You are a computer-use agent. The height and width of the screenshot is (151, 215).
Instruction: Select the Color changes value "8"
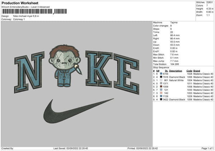click(171, 26)
